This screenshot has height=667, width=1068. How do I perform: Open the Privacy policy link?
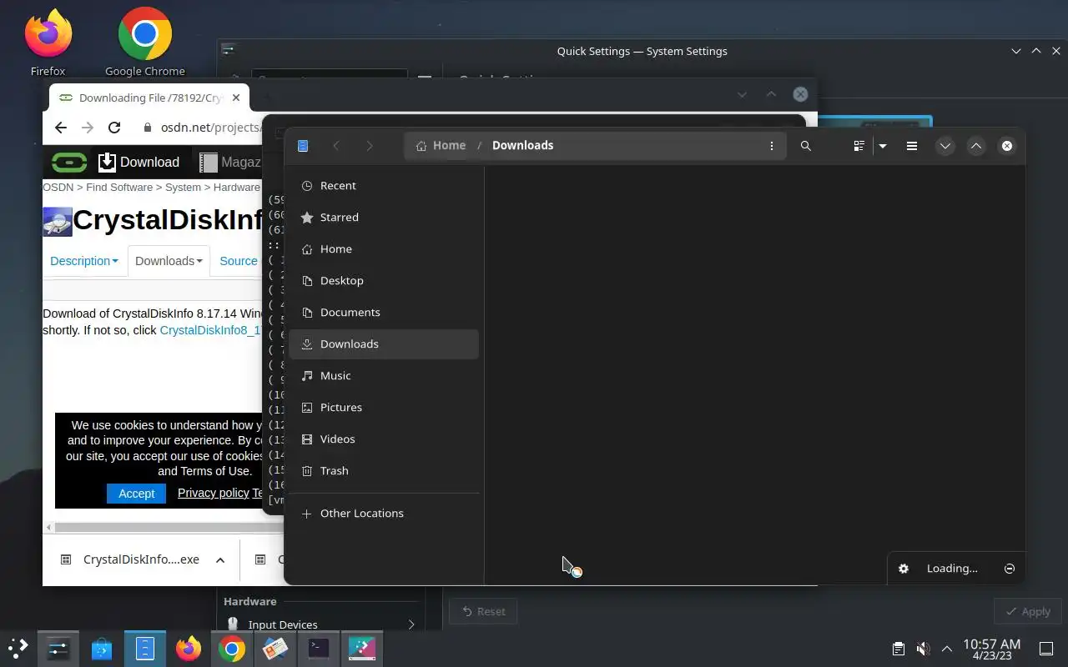click(214, 493)
